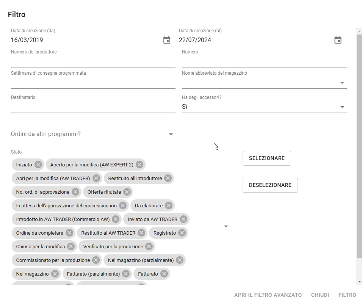Screen dimensions: 362x304
Task: Remove the Offerta rifiutata chip
Action: click(127, 192)
